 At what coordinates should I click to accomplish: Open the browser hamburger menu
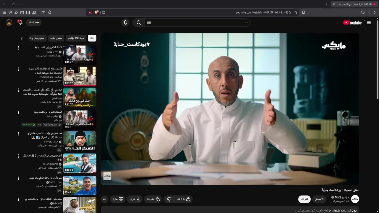click(4, 12)
